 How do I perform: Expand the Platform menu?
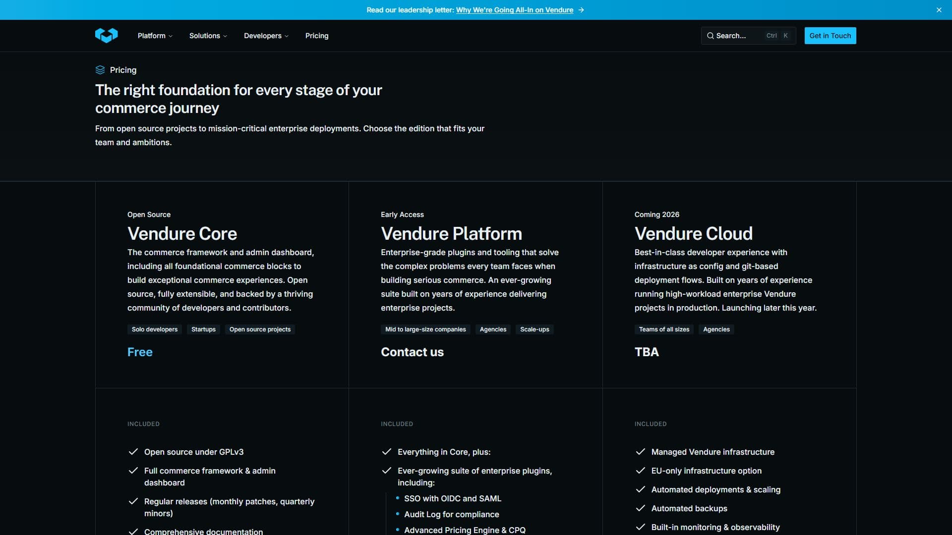[155, 36]
